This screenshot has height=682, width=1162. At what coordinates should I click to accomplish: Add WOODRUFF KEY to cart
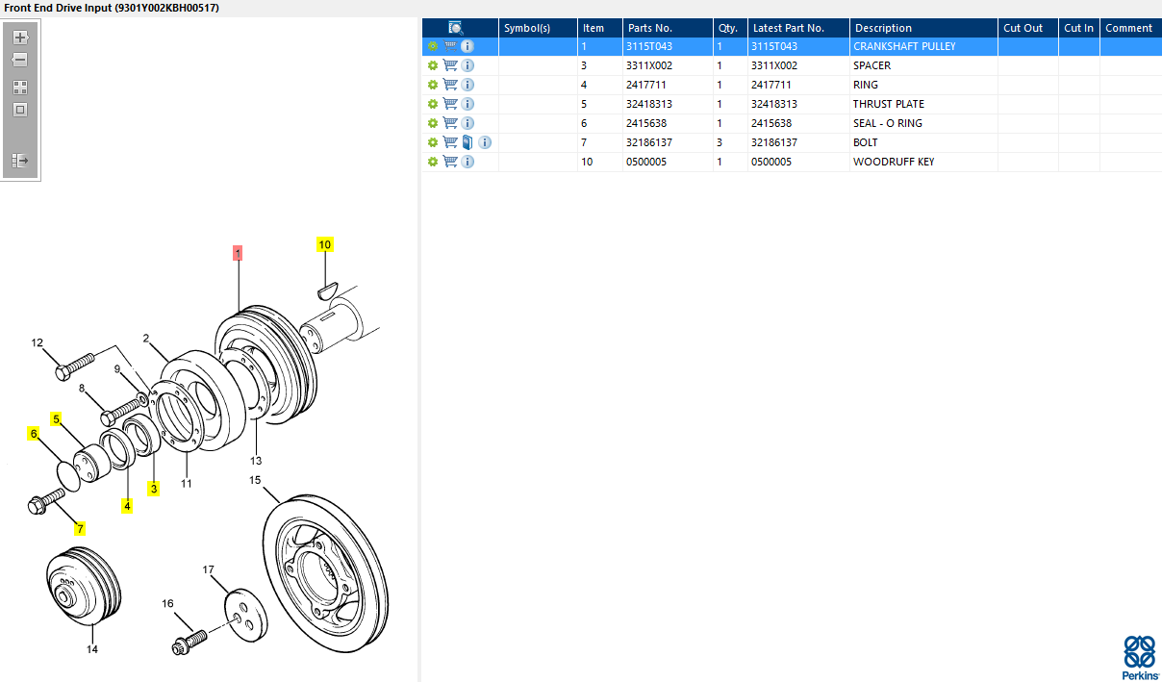(x=450, y=162)
